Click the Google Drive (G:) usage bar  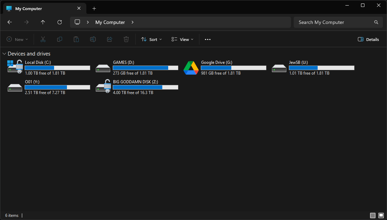pos(233,68)
